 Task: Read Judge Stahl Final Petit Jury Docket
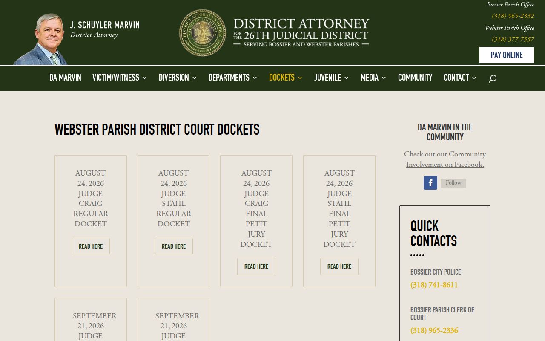point(339,266)
